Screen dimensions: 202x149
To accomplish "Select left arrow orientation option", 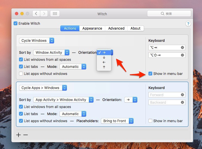I will point(104,62).
